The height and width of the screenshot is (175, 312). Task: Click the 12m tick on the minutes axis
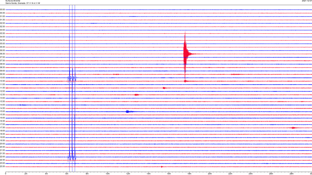128,174
